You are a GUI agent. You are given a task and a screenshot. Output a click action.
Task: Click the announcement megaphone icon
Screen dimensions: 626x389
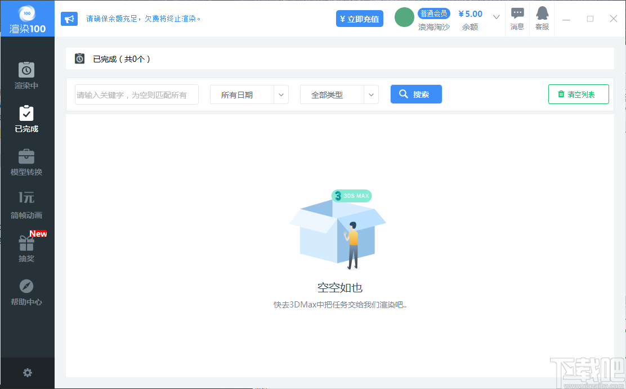point(69,19)
